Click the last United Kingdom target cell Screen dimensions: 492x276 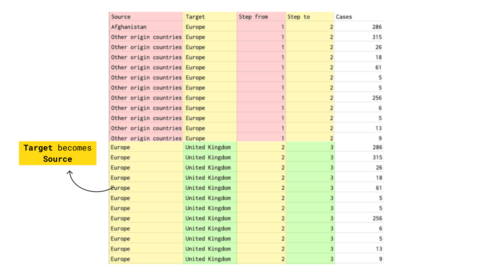[208, 259]
